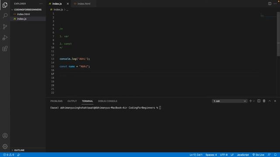Viewport: 280px width, 157px height.
Task: Click the '2. const' comment line
Action: pos(66,44)
